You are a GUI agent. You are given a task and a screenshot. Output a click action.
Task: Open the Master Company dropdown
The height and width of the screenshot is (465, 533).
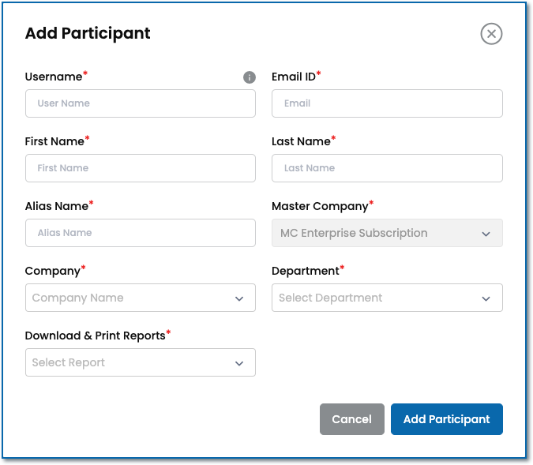tap(387, 233)
